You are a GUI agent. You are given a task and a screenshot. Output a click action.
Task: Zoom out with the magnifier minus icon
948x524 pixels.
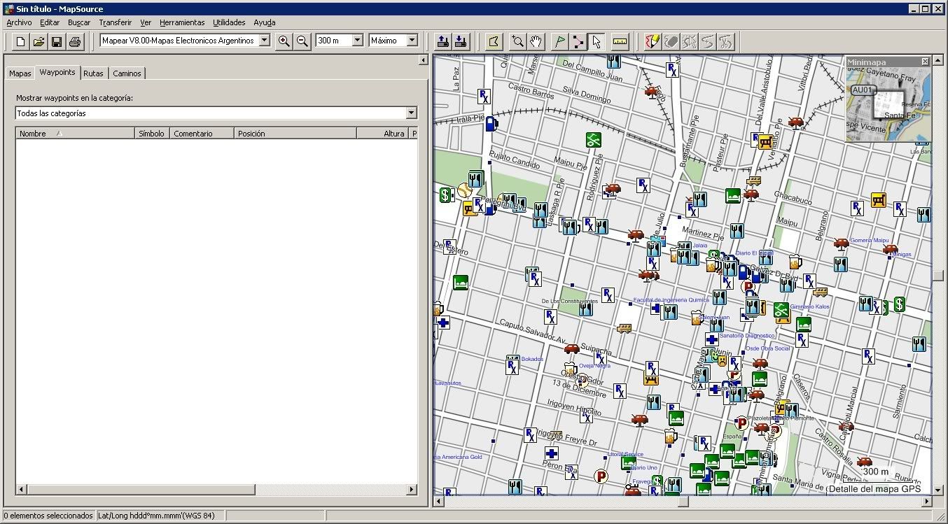tap(302, 41)
